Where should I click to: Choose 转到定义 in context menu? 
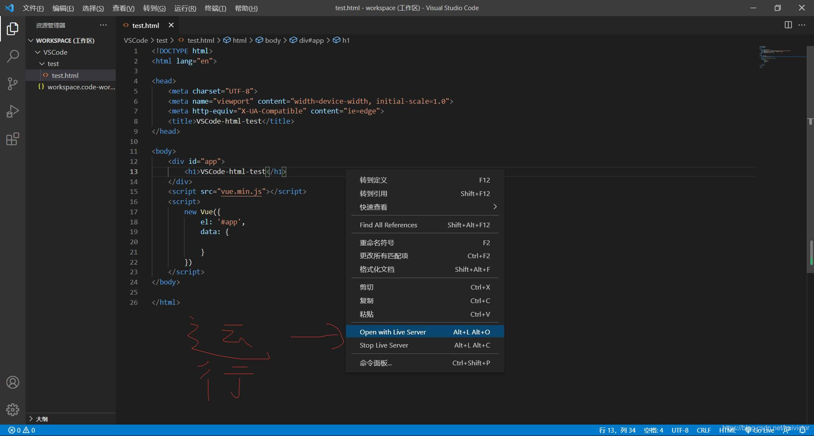(425, 180)
